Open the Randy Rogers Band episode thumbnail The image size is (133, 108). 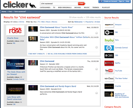[x=33, y=88]
